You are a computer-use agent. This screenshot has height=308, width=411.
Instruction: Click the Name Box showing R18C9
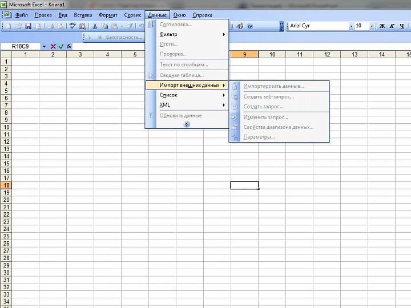21,46
